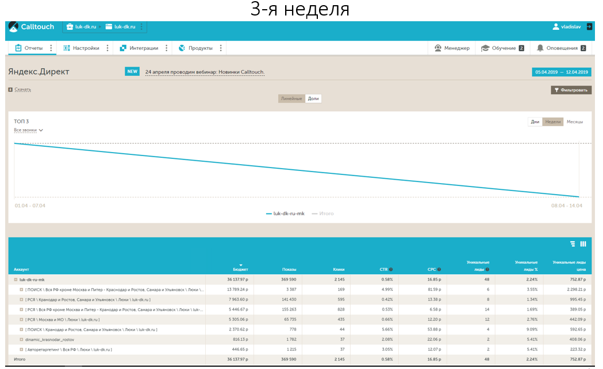Toggle the Итого series in chart legend

[x=322, y=213]
